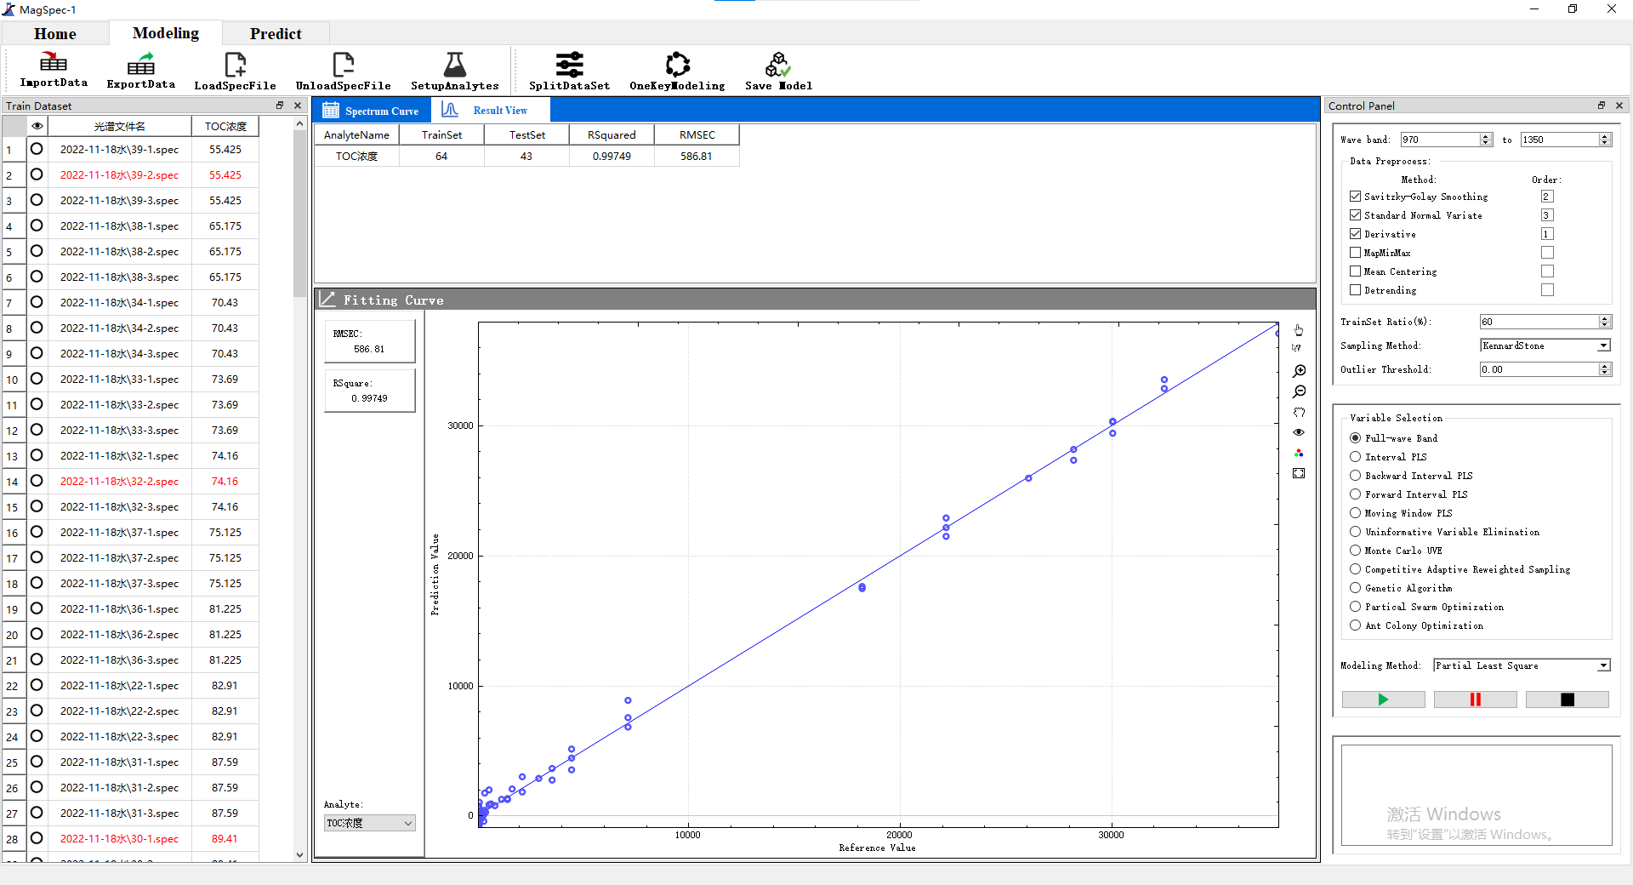Screen dimensions: 1633x885
Task: Click dataset list vertical scrollbar
Action: click(x=299, y=213)
